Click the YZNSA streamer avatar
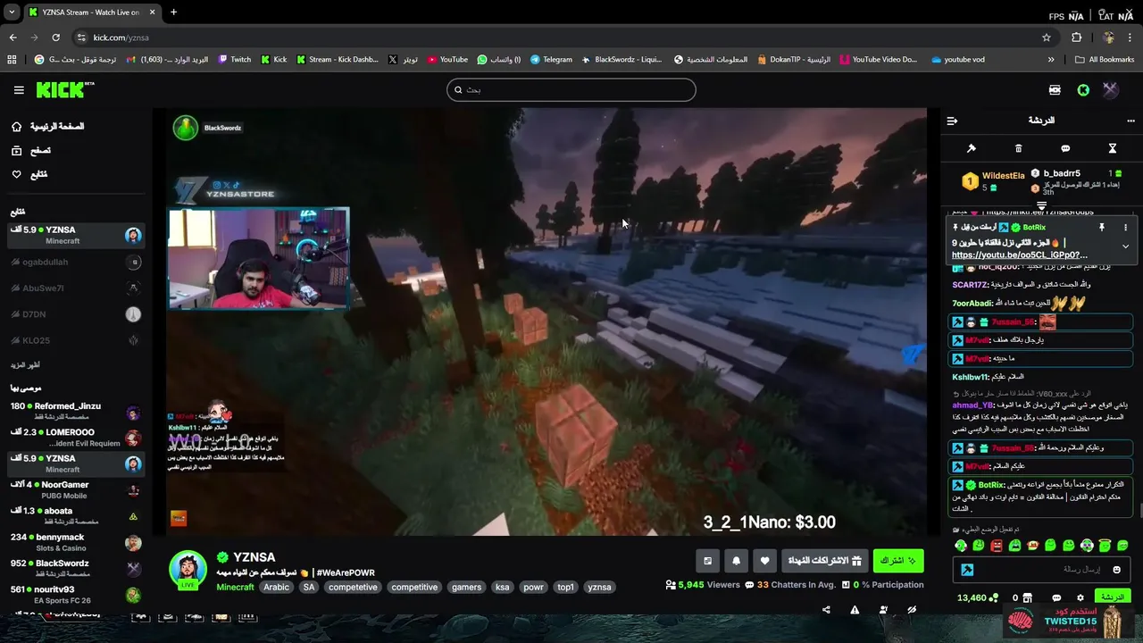Image resolution: width=1143 pixels, height=643 pixels. tap(188, 570)
